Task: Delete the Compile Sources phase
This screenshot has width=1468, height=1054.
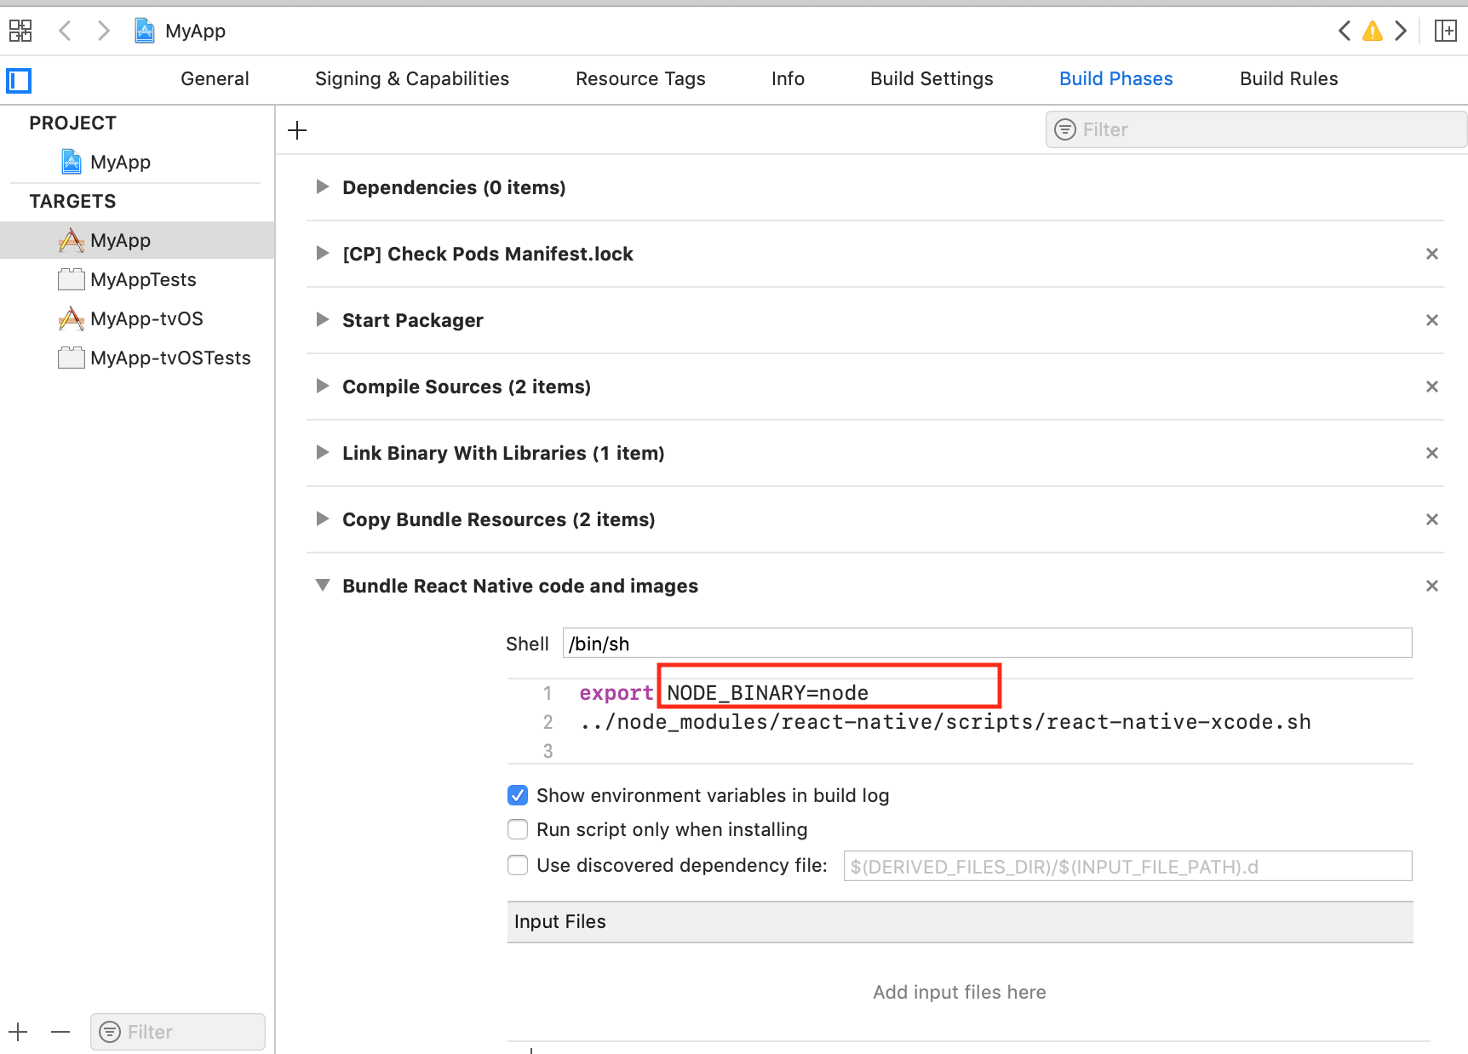Action: coord(1432,387)
